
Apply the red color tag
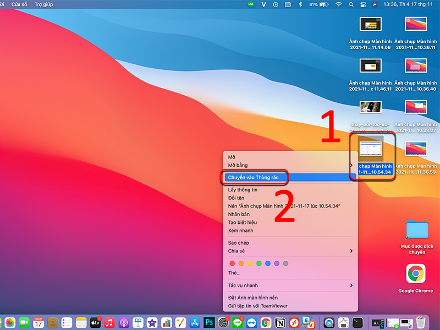tap(232, 263)
